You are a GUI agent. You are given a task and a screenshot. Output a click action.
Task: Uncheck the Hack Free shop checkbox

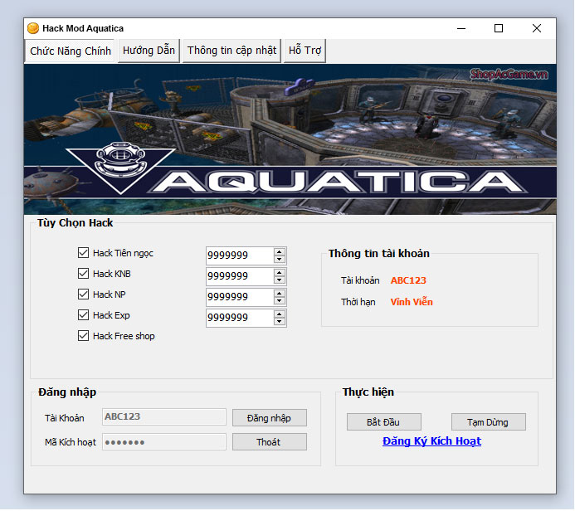pyautogui.click(x=83, y=336)
